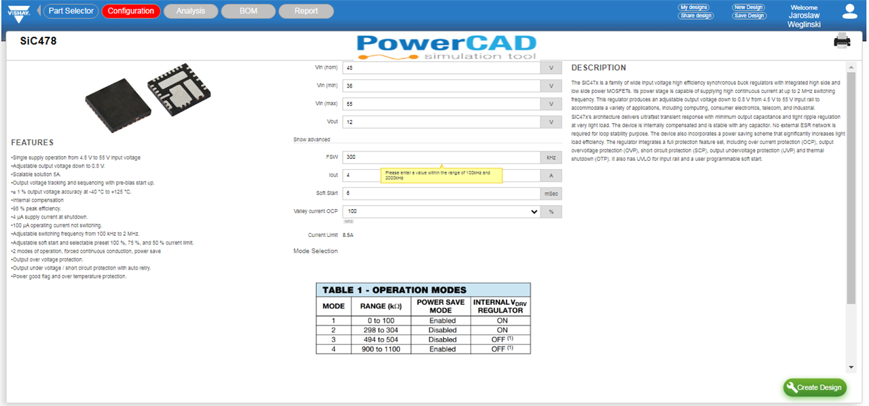Click the printer icon
The width and height of the screenshot is (869, 406).
[842, 41]
